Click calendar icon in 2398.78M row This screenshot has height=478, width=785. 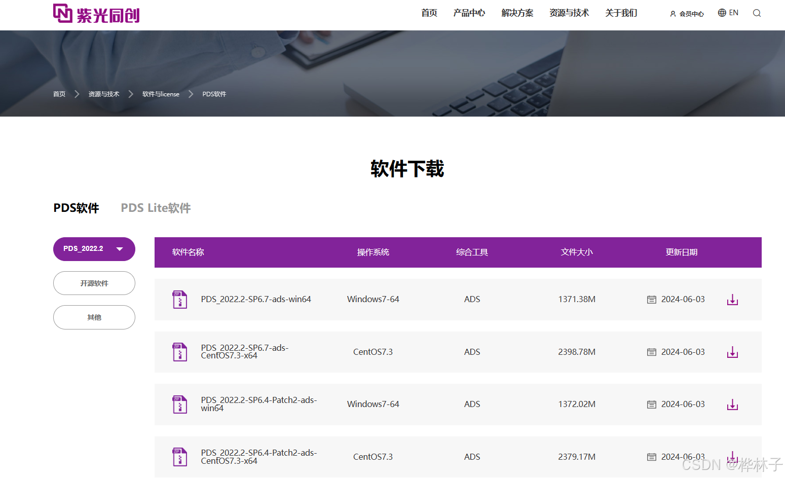[652, 352]
